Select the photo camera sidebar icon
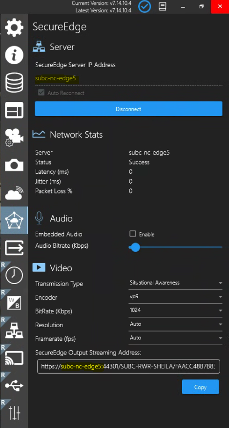 (x=14, y=165)
